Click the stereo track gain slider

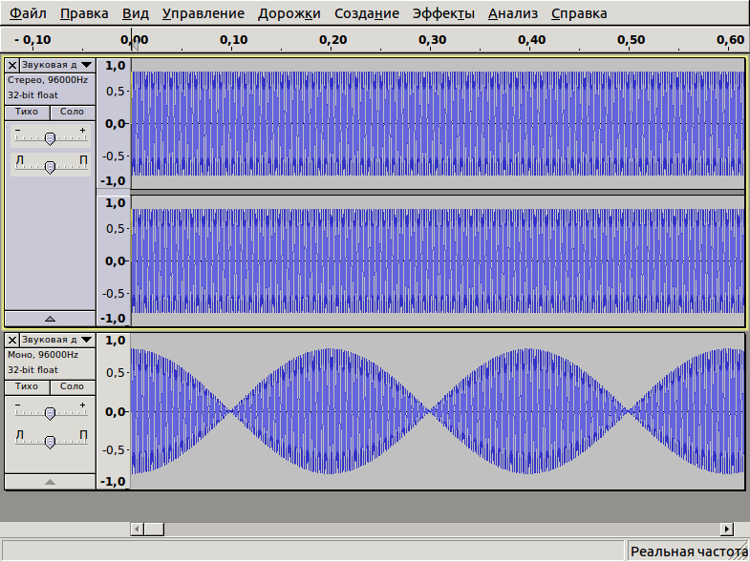[x=50, y=138]
